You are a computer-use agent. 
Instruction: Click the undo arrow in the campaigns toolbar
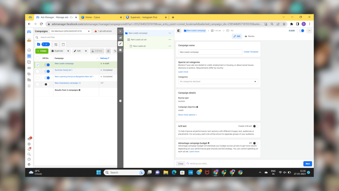point(115,51)
